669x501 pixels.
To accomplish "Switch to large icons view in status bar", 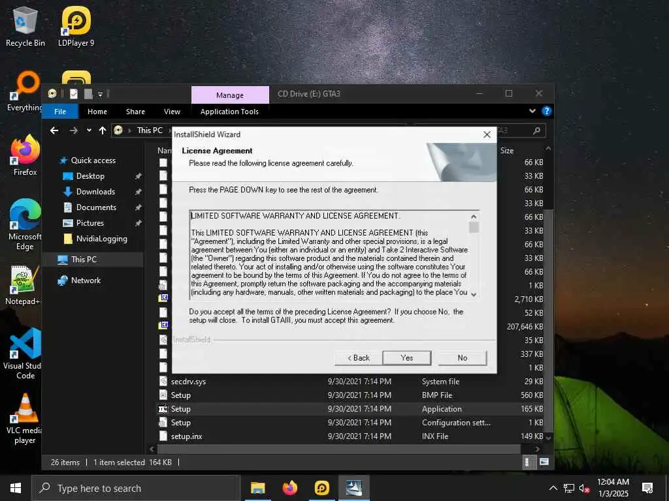I will pos(544,463).
